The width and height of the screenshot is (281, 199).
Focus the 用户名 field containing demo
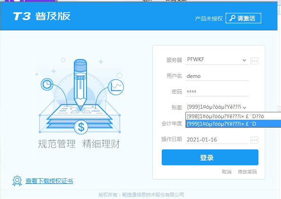[217, 76]
